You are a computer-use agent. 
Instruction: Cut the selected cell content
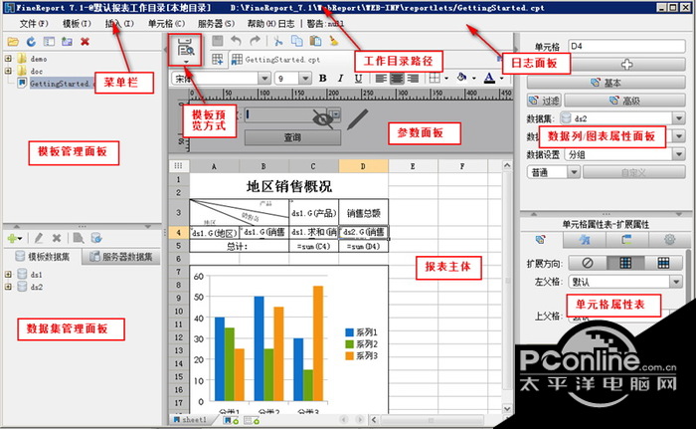278,42
